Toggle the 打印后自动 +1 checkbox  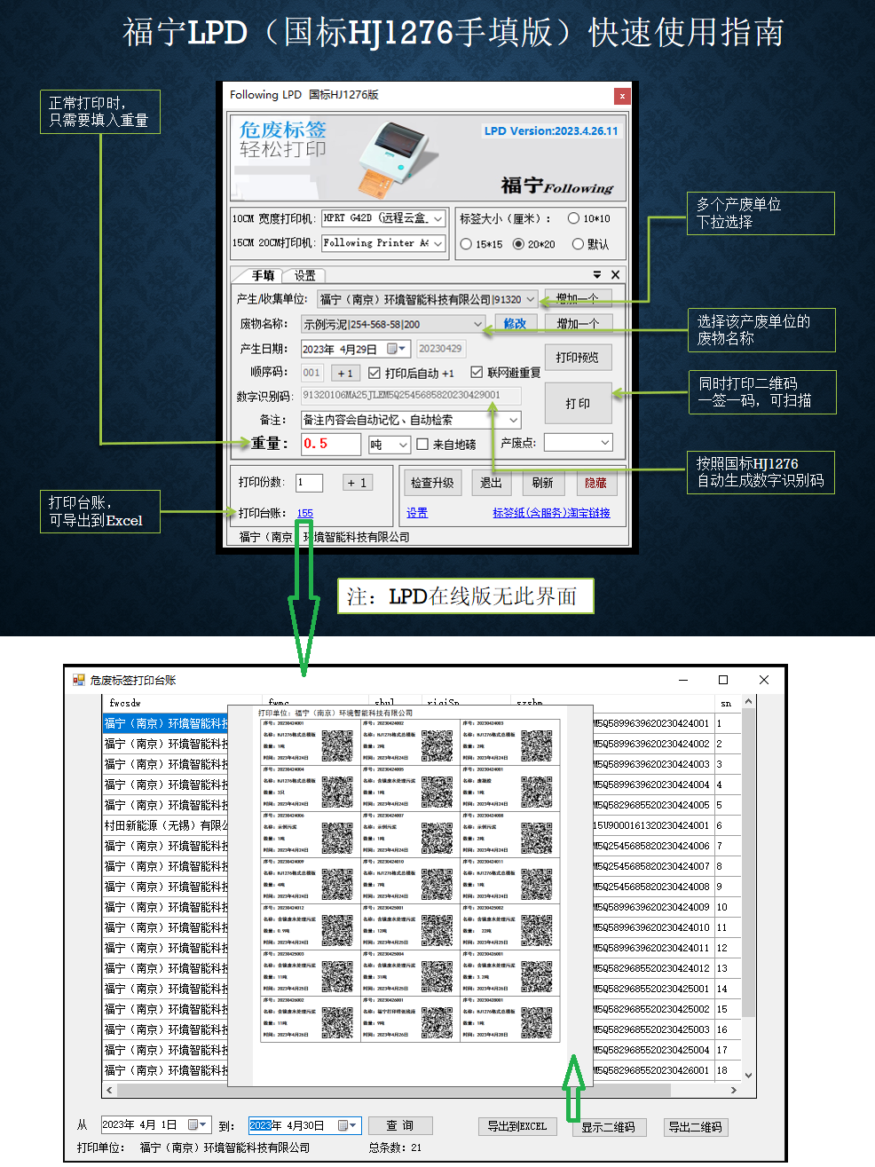pyautogui.click(x=374, y=373)
